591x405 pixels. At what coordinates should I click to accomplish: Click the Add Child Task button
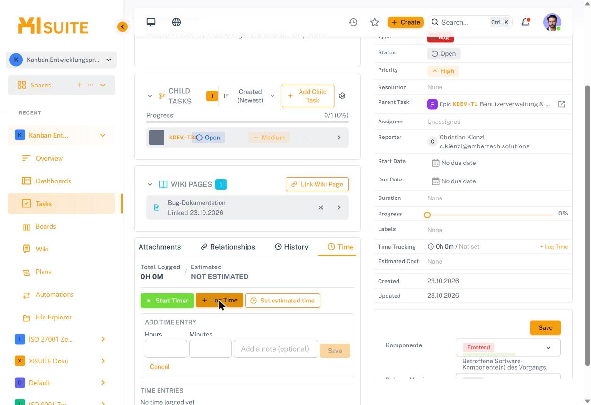308,96
